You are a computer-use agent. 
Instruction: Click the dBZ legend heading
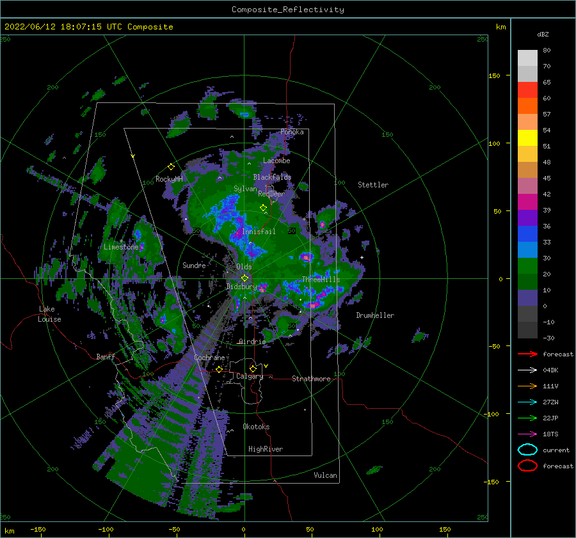click(543, 34)
